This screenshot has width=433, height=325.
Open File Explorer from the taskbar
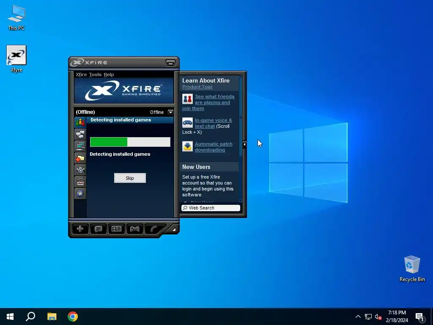tap(52, 317)
